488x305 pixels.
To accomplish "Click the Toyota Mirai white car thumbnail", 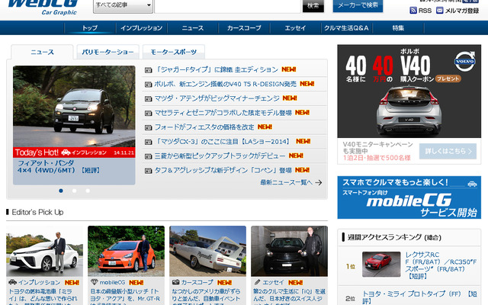I will (44, 251).
